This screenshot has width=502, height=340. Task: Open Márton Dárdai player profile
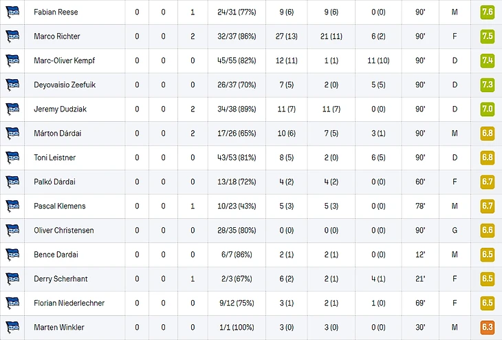tap(58, 134)
